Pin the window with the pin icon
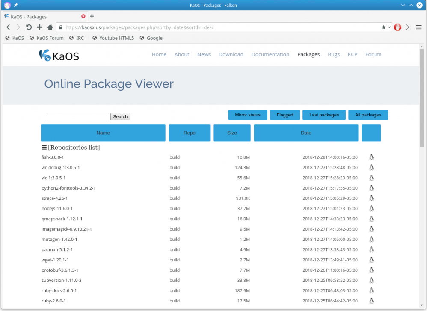 tap(16, 5)
